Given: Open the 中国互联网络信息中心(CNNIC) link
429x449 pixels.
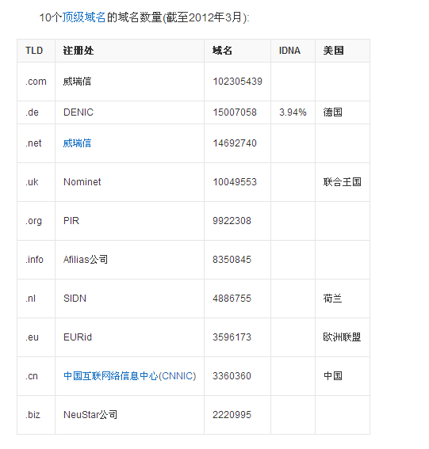Looking at the screenshot, I should (129, 376).
